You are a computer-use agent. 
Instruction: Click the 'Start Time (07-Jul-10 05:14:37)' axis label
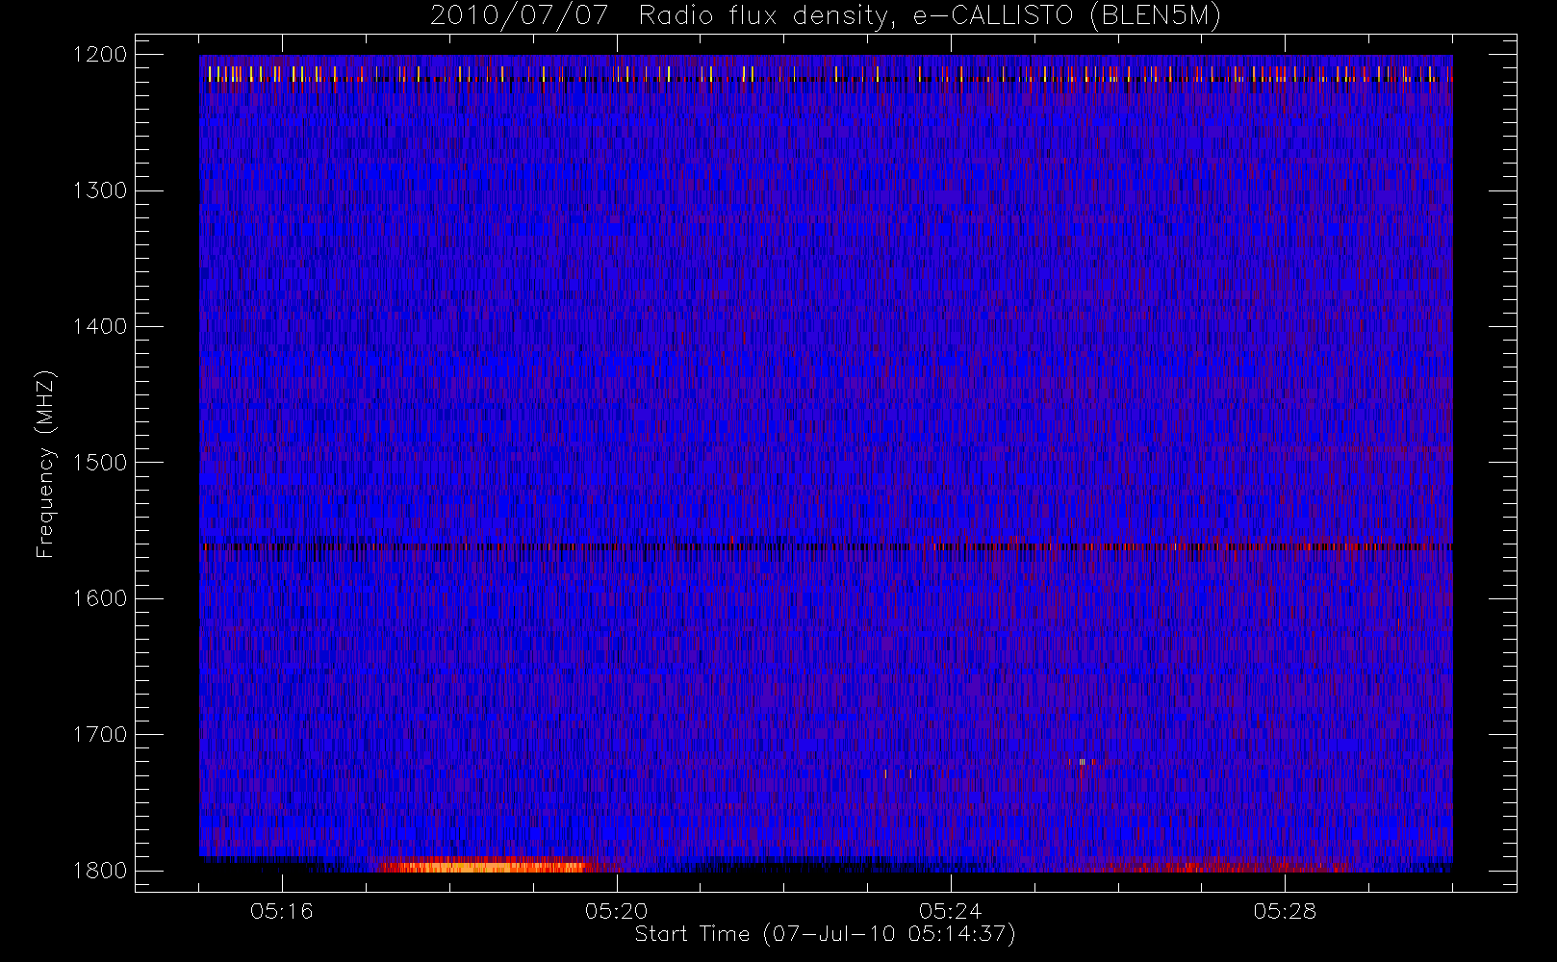[825, 933]
